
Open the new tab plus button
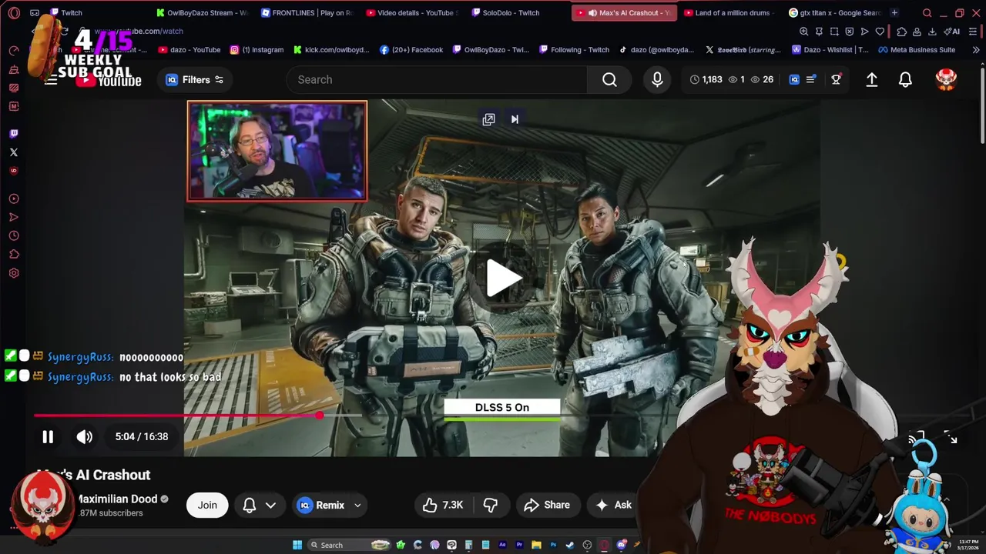pyautogui.click(x=894, y=13)
